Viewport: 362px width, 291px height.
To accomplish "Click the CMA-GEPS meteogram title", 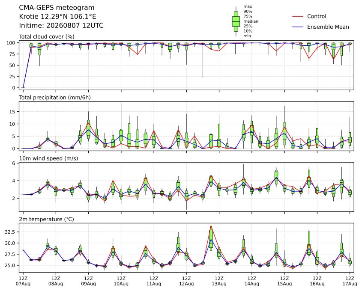I will (x=57, y=8).
